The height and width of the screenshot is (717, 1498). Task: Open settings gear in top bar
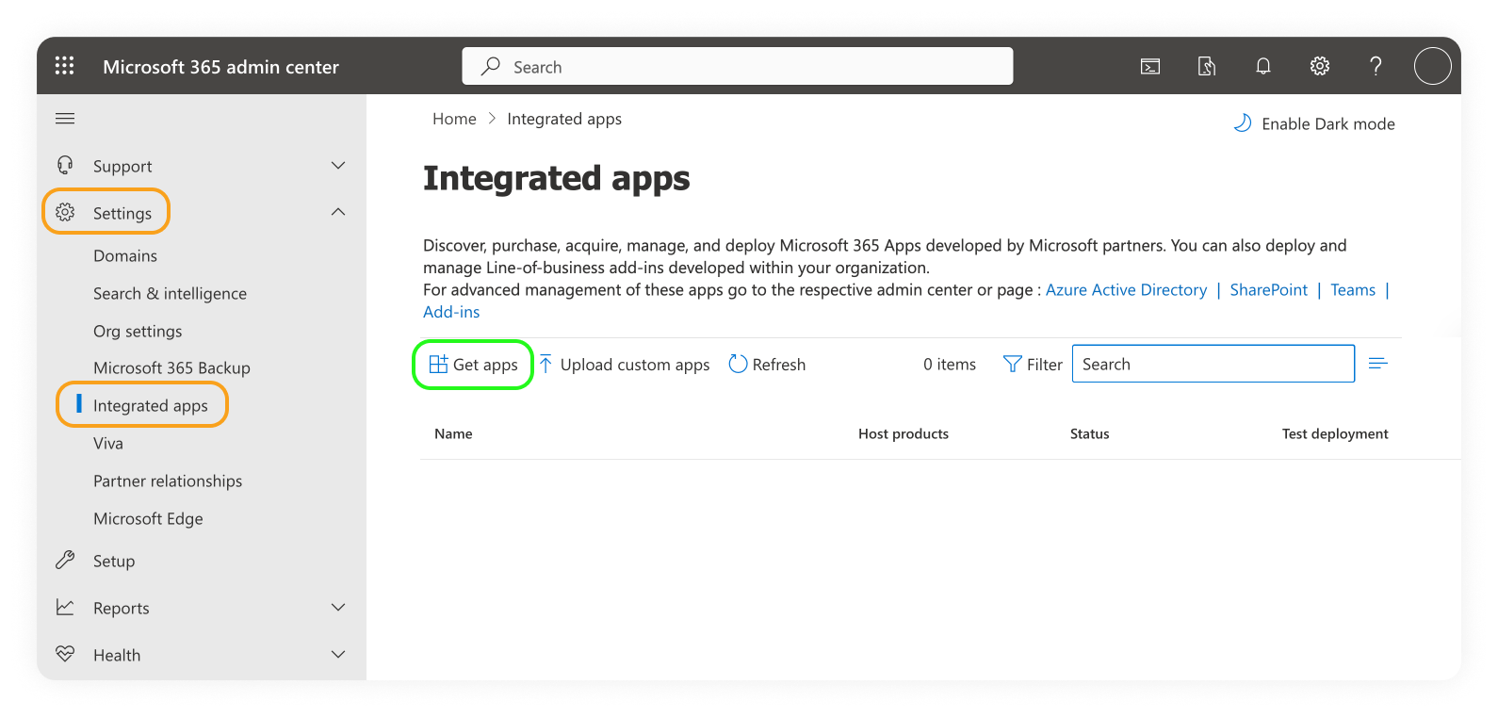1320,66
